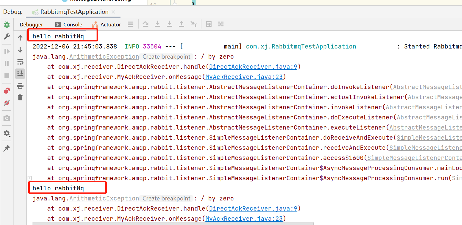Toggle scroll to end of console
Screen dimensions: 462x225
tap(20, 74)
